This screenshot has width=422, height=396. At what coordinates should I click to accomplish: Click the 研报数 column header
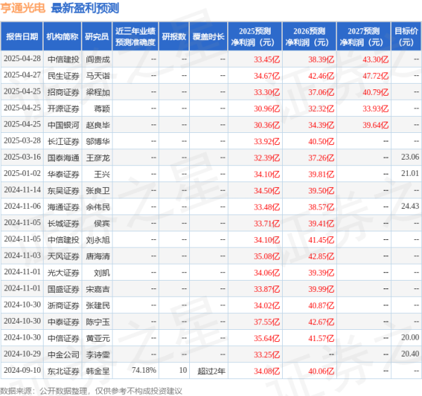pos(174,37)
